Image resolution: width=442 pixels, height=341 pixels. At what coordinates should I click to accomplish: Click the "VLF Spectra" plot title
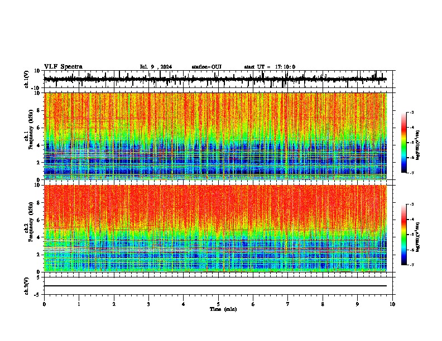63,67
